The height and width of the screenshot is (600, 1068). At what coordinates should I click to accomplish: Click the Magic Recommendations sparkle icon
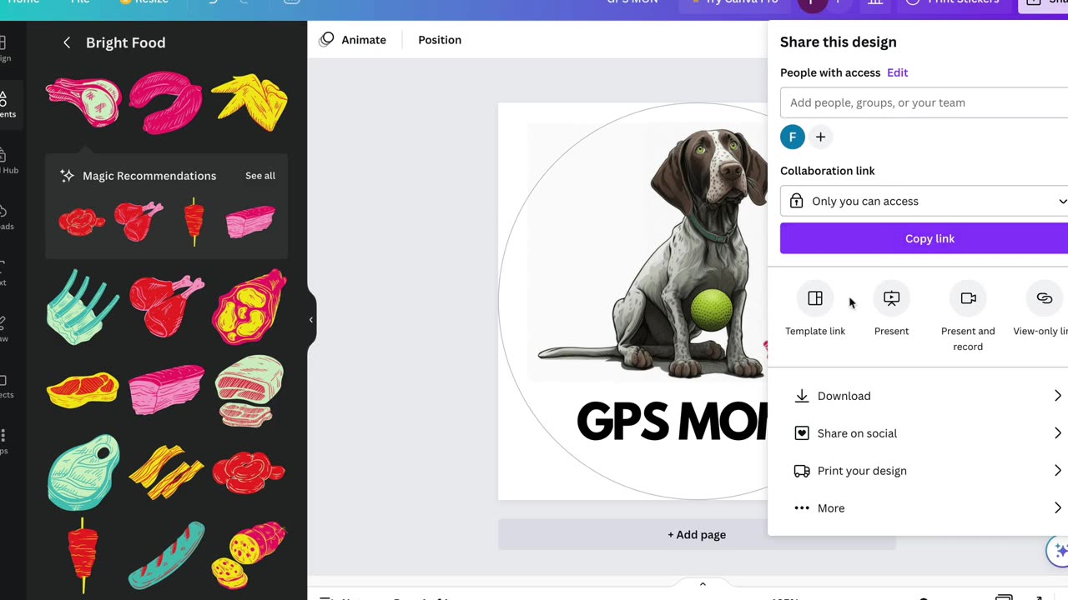click(x=67, y=176)
